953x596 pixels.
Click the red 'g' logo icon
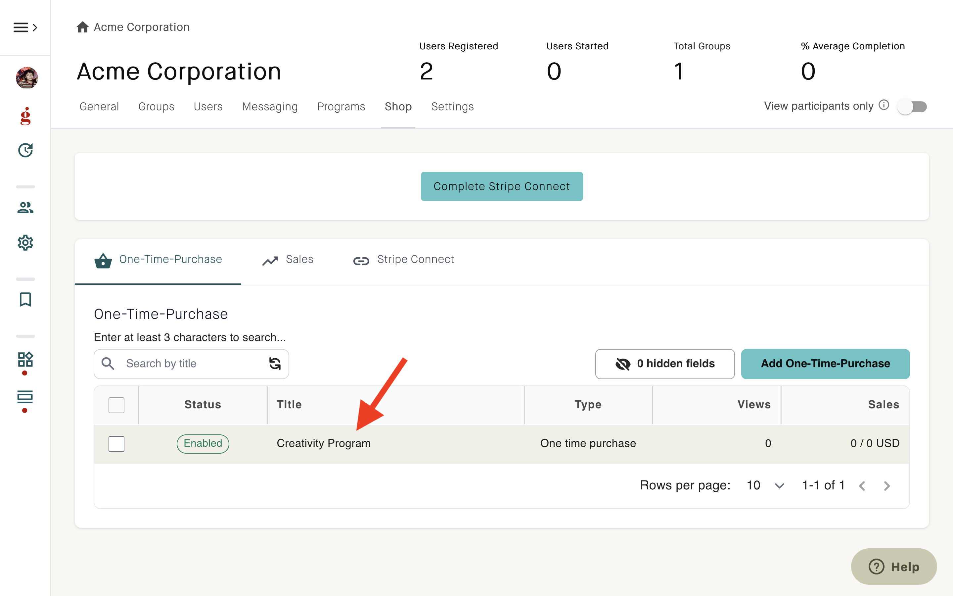[25, 116]
